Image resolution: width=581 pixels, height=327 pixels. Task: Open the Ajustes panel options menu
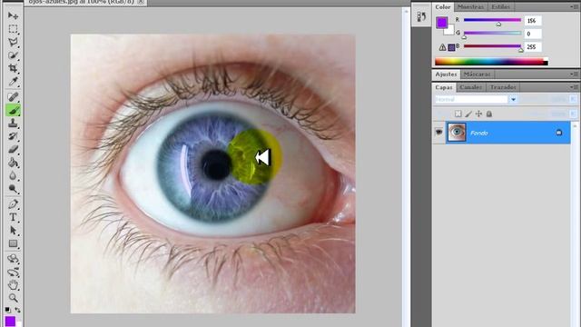(575, 74)
